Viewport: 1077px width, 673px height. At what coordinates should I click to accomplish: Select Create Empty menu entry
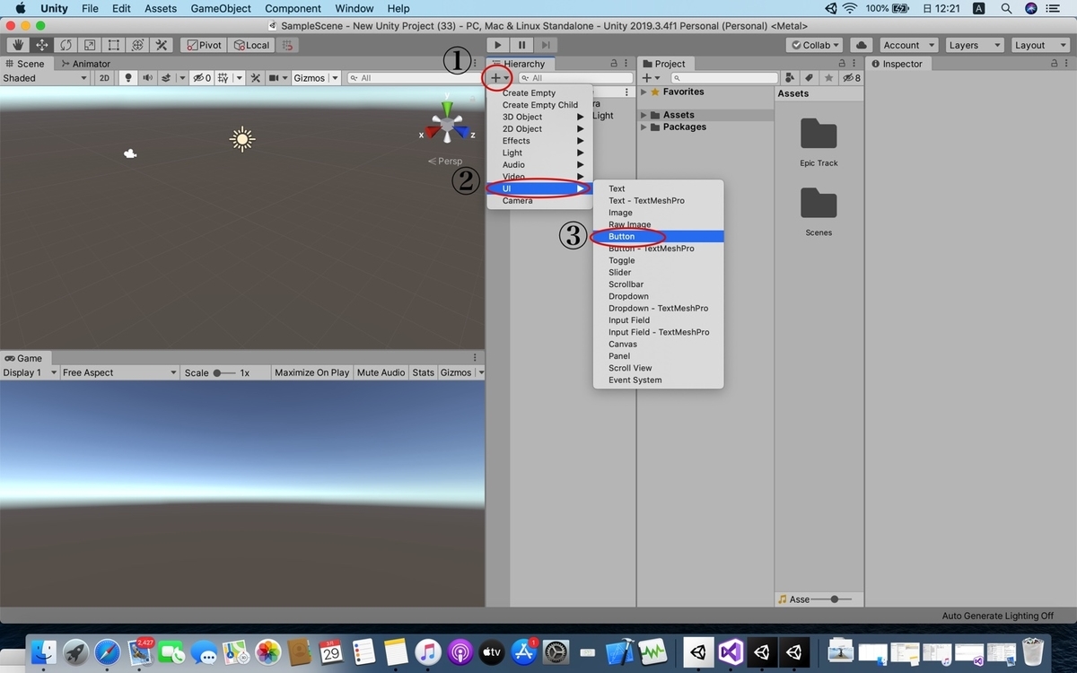click(x=539, y=92)
